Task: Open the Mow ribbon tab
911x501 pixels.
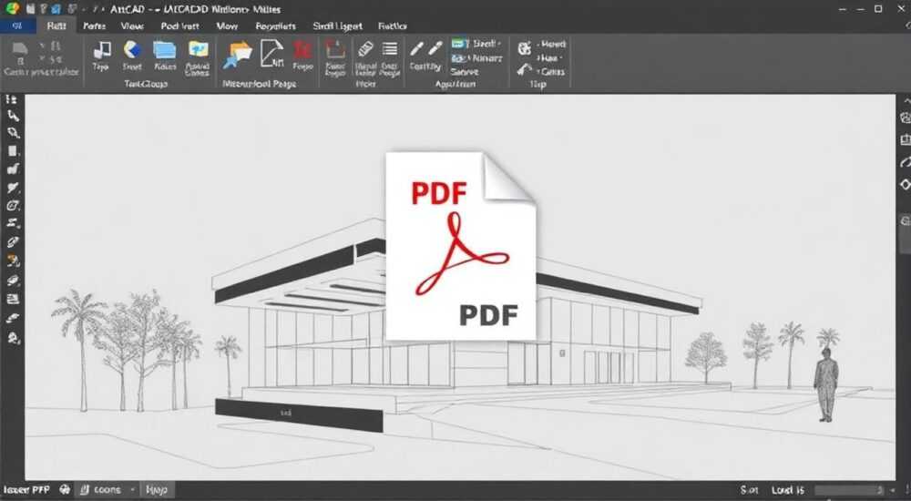Action: 227,26
